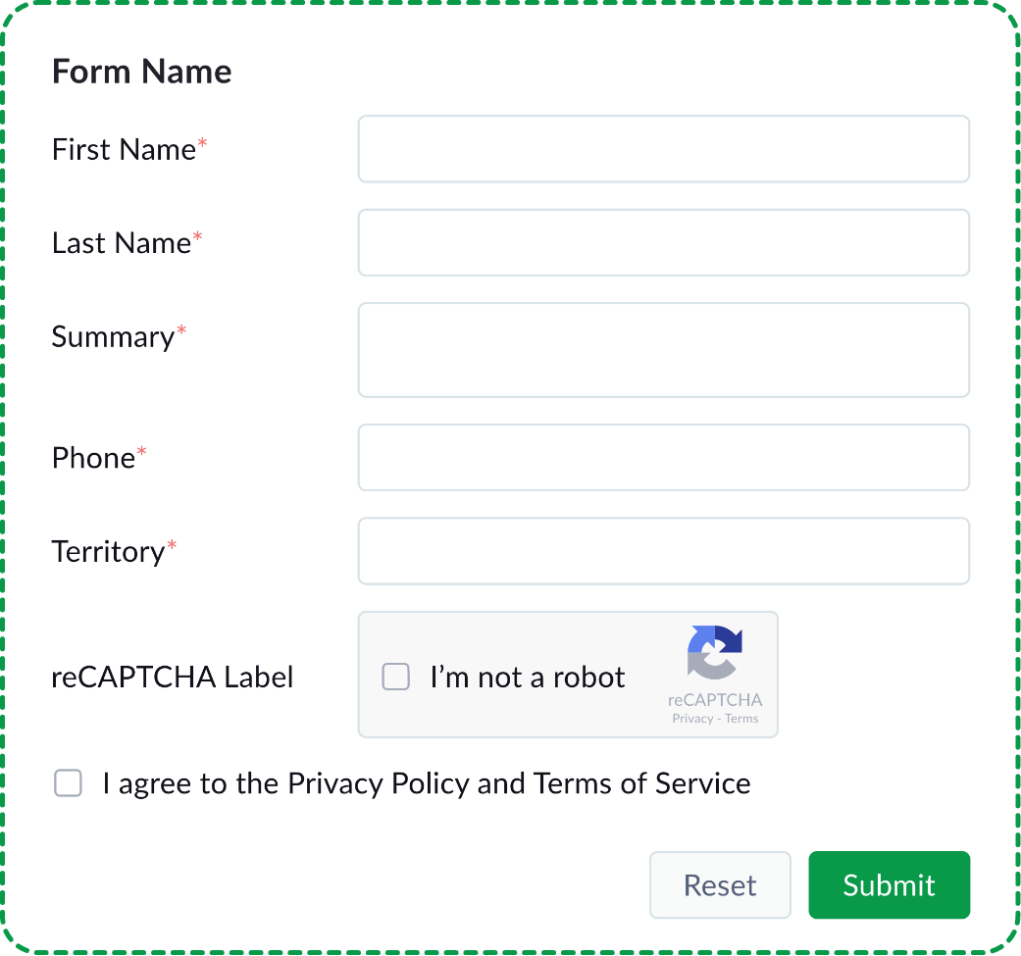This screenshot has width=1021, height=956.
Task: Open the Privacy link under the reCAPTCHA logo
Action: [692, 717]
